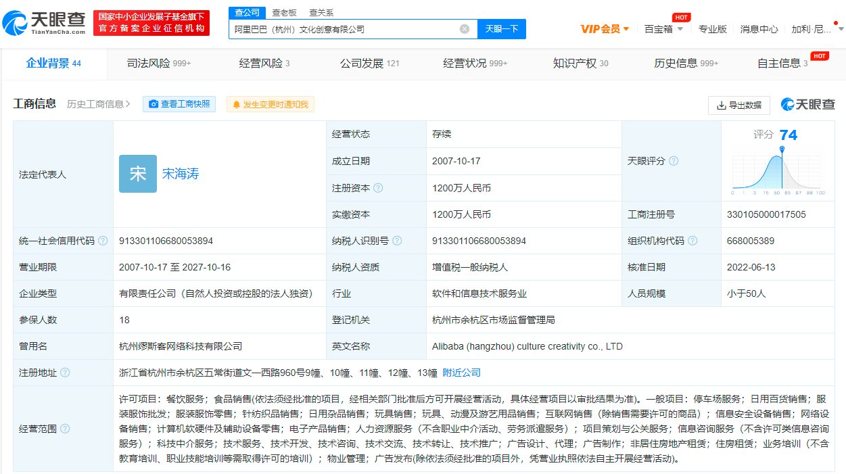The width and height of the screenshot is (846, 474).
Task: Clear the search box with the X icon
Action: 465,29
